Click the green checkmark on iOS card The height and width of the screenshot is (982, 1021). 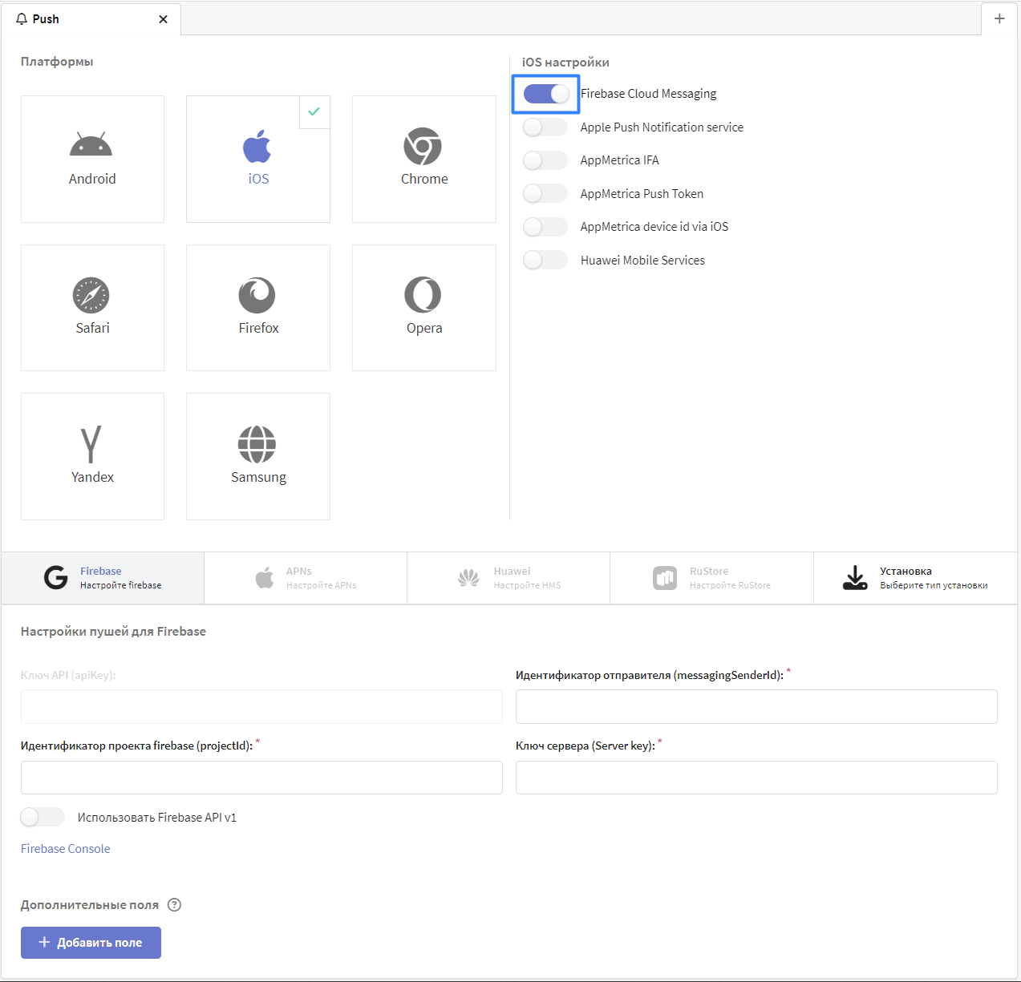pos(314,111)
